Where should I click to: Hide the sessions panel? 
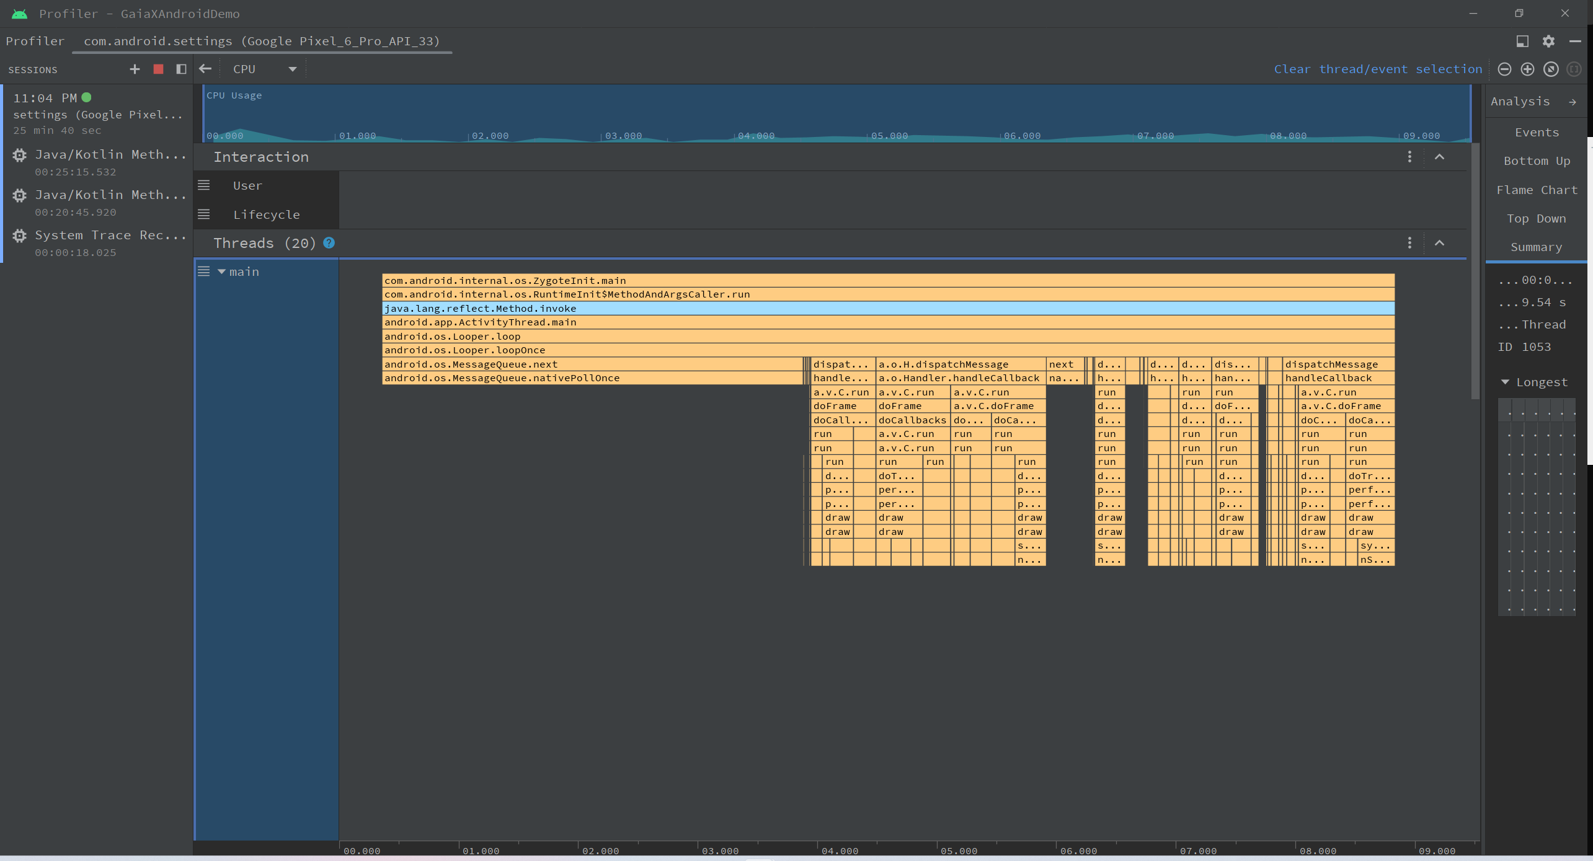tap(181, 69)
